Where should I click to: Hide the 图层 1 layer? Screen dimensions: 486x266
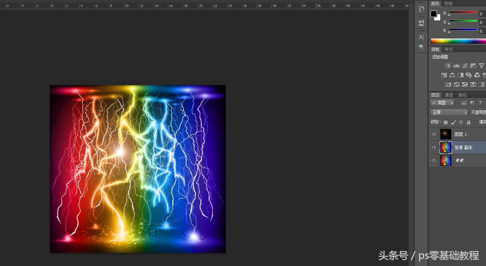click(434, 134)
